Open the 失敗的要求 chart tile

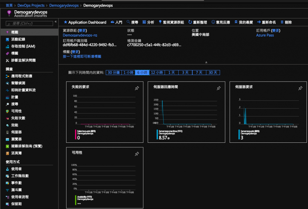coord(105,112)
